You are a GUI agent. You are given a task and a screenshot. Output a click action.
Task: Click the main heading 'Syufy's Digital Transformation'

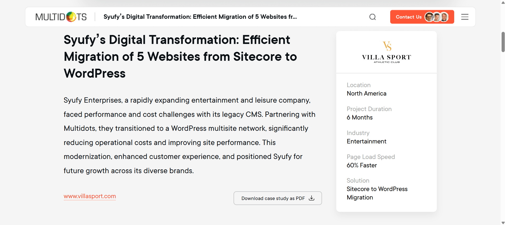coord(180,57)
